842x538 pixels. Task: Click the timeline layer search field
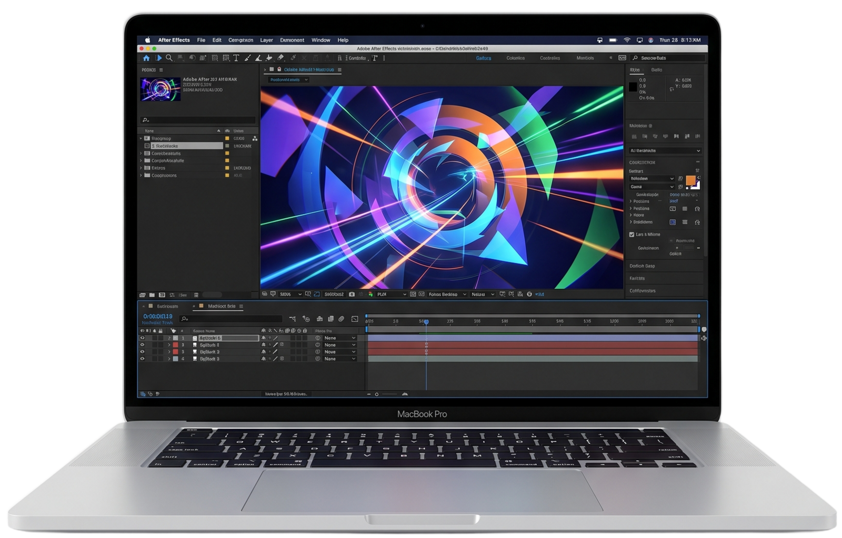pos(232,319)
